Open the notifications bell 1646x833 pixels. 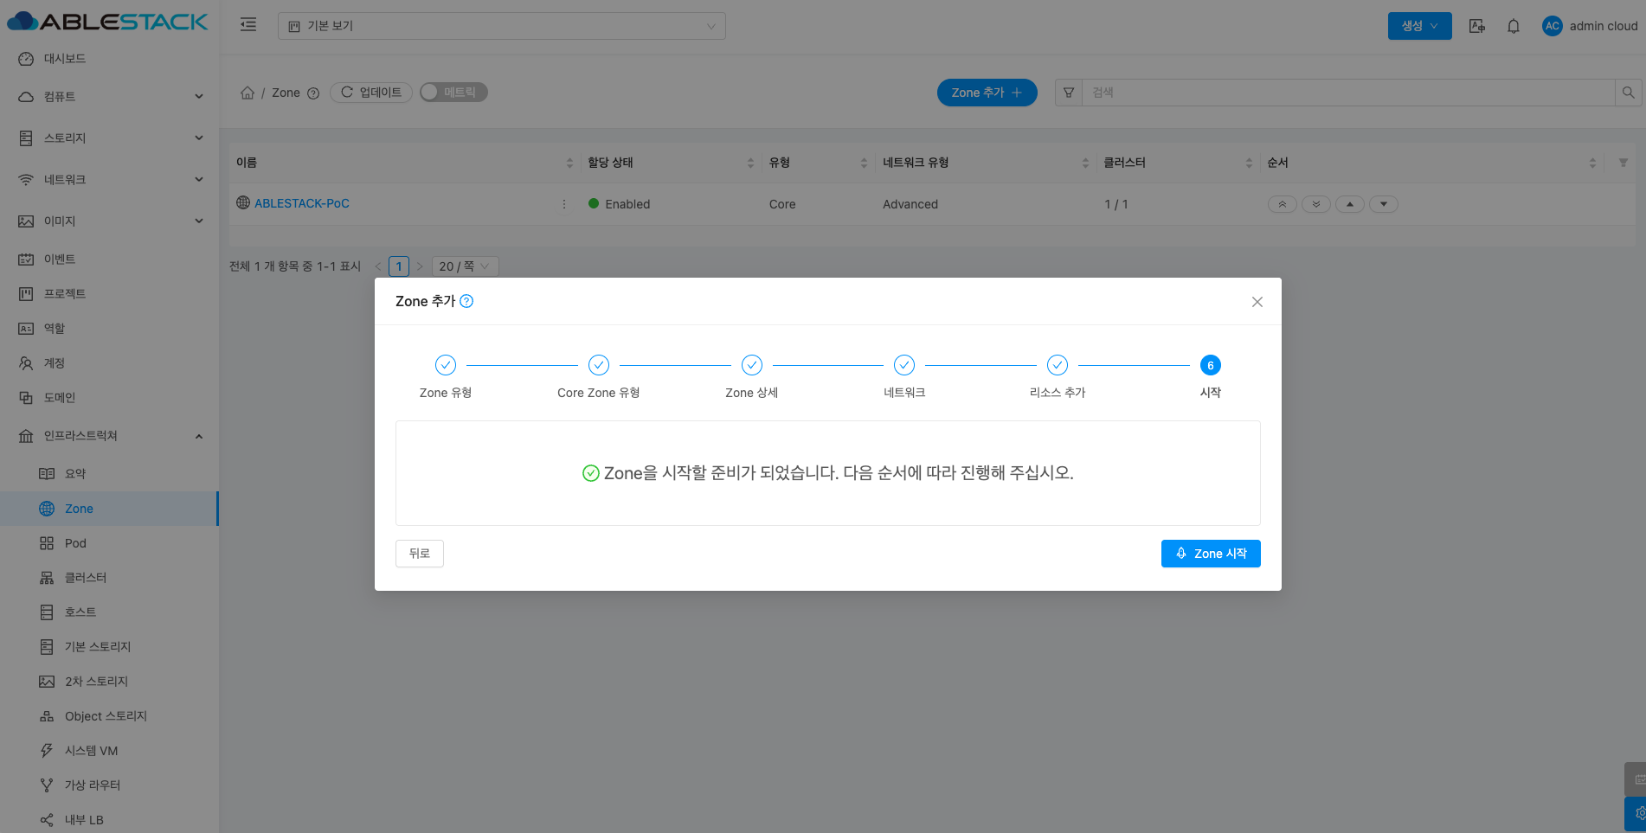click(x=1514, y=26)
